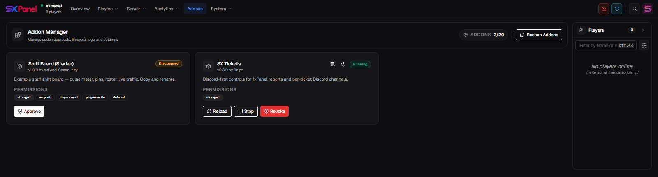Open SX Tickets settings gear icon
The width and height of the screenshot is (658, 177).
(343, 64)
